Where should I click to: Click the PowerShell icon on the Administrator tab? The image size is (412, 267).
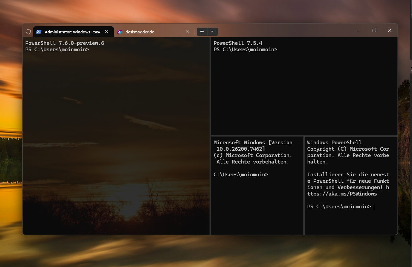click(x=39, y=32)
